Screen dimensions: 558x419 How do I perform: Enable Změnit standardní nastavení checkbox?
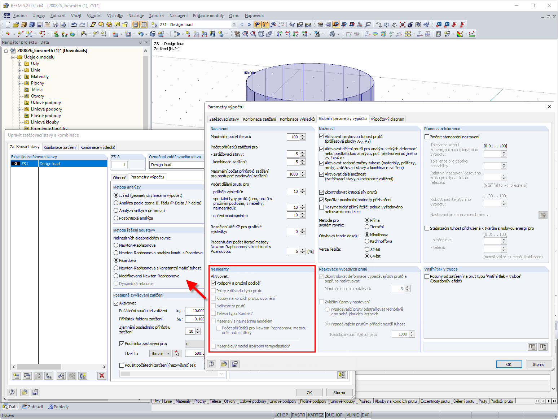(x=427, y=137)
